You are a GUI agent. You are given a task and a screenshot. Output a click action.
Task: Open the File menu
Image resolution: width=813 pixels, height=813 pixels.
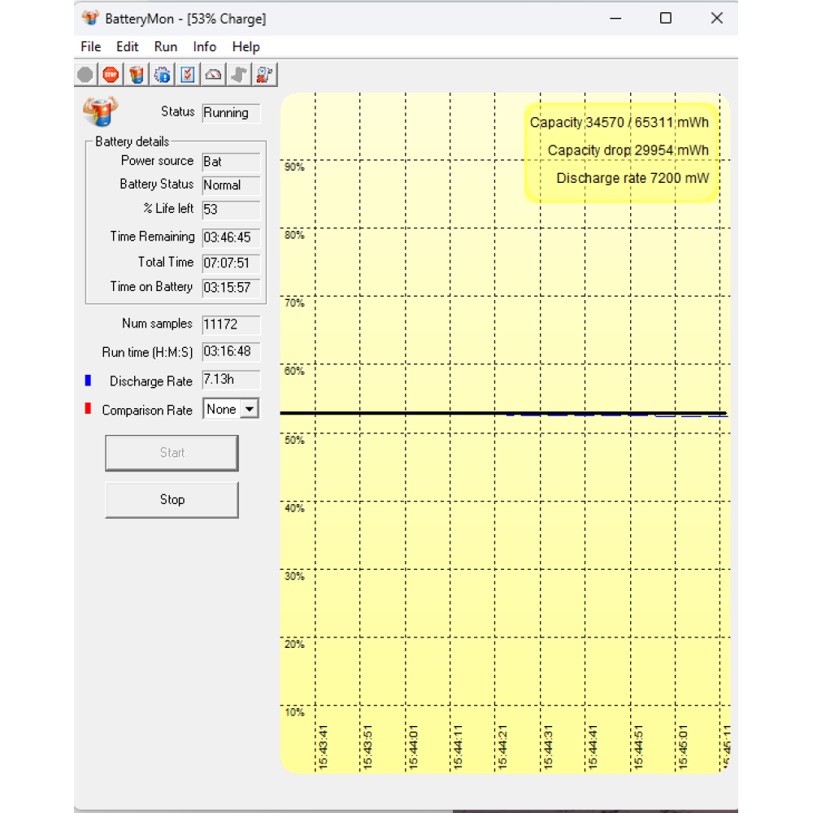[91, 47]
